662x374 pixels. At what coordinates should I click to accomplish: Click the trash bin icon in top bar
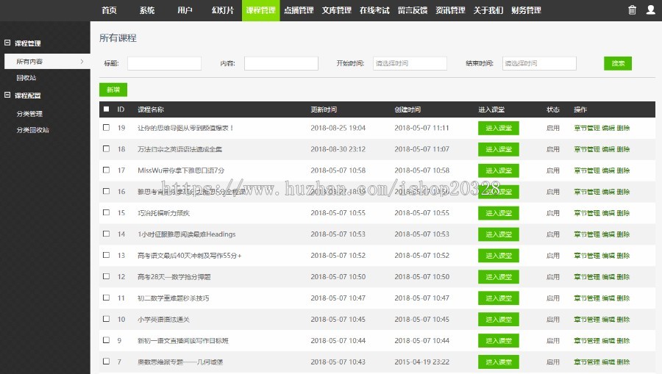(632, 10)
